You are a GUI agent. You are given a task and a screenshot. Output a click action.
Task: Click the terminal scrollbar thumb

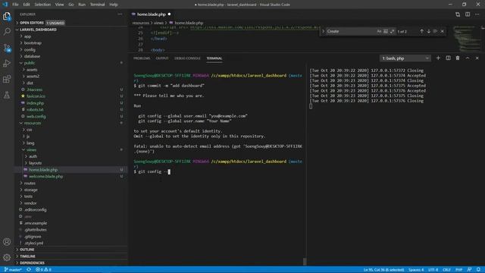tap(305, 262)
